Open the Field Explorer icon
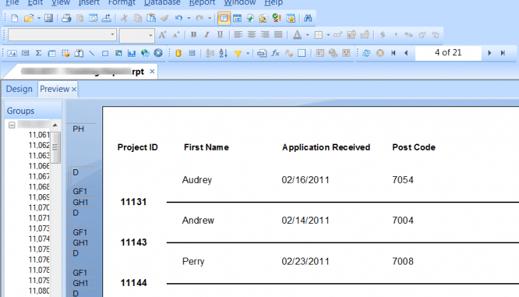Image resolution: width=519 pixels, height=297 pixels. (237, 18)
